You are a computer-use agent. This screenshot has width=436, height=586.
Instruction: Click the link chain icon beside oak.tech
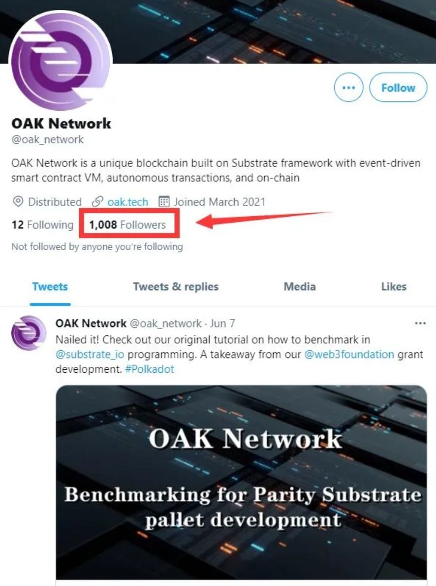pos(97,202)
